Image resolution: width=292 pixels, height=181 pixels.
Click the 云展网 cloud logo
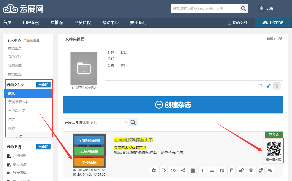23,9
